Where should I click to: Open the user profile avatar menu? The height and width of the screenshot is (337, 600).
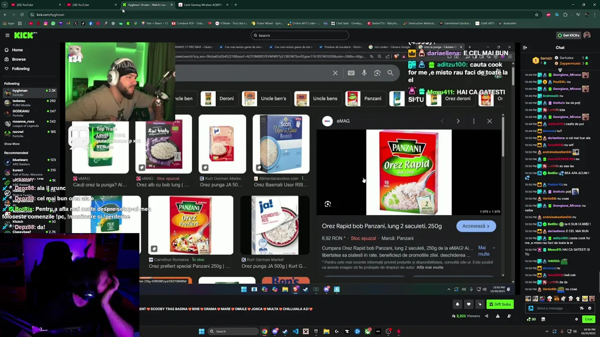click(x=587, y=35)
